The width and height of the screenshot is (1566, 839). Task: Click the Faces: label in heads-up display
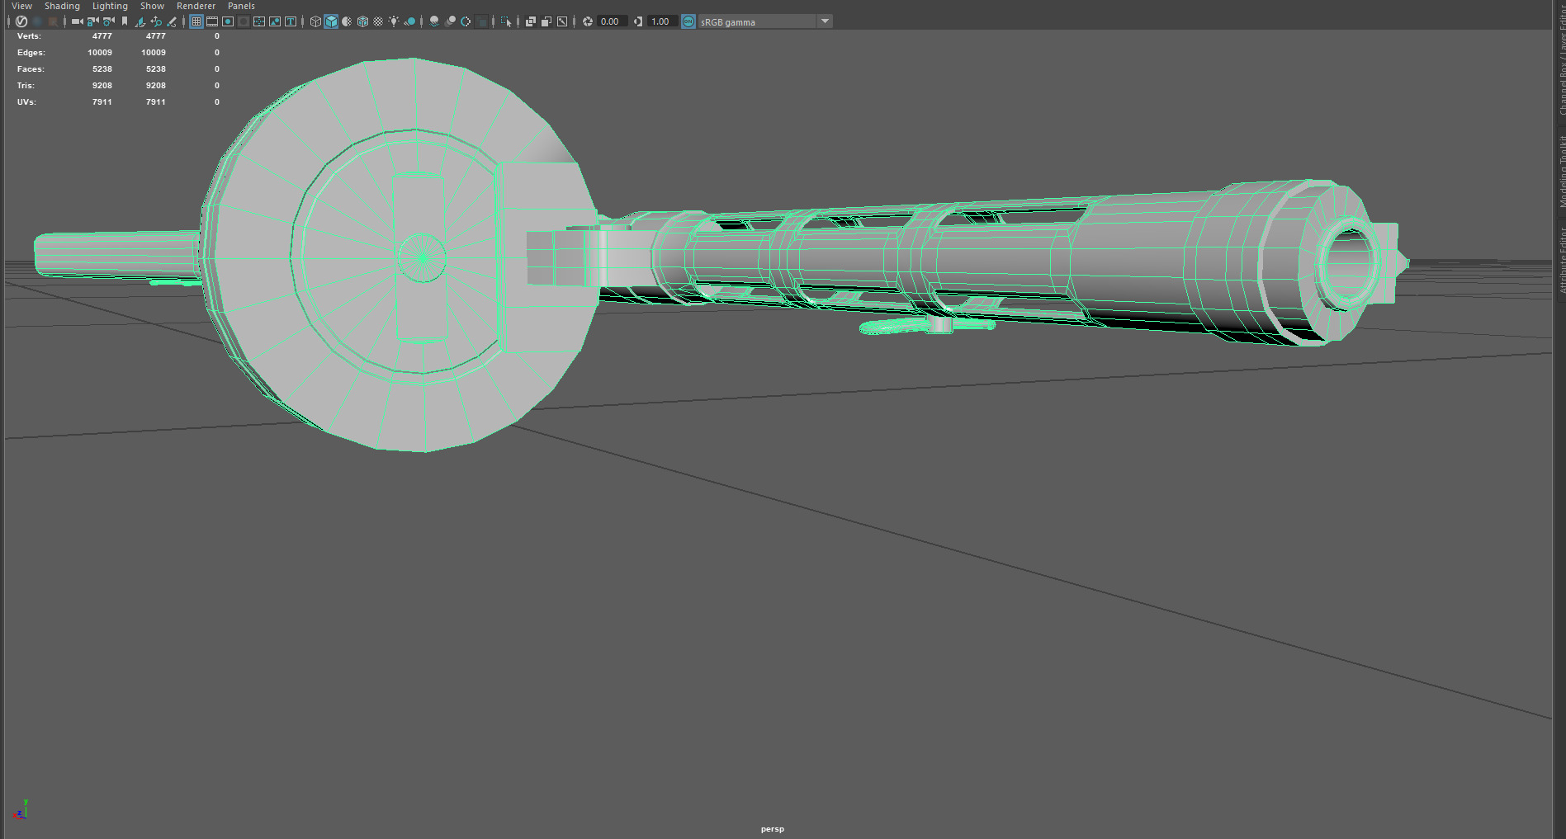tap(31, 69)
